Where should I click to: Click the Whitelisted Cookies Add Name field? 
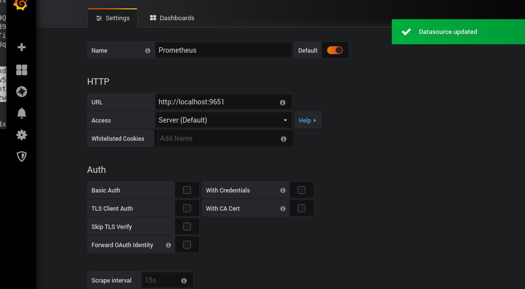pos(217,138)
